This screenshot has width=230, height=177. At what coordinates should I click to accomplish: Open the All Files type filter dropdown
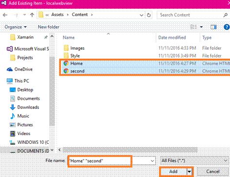coord(194,160)
